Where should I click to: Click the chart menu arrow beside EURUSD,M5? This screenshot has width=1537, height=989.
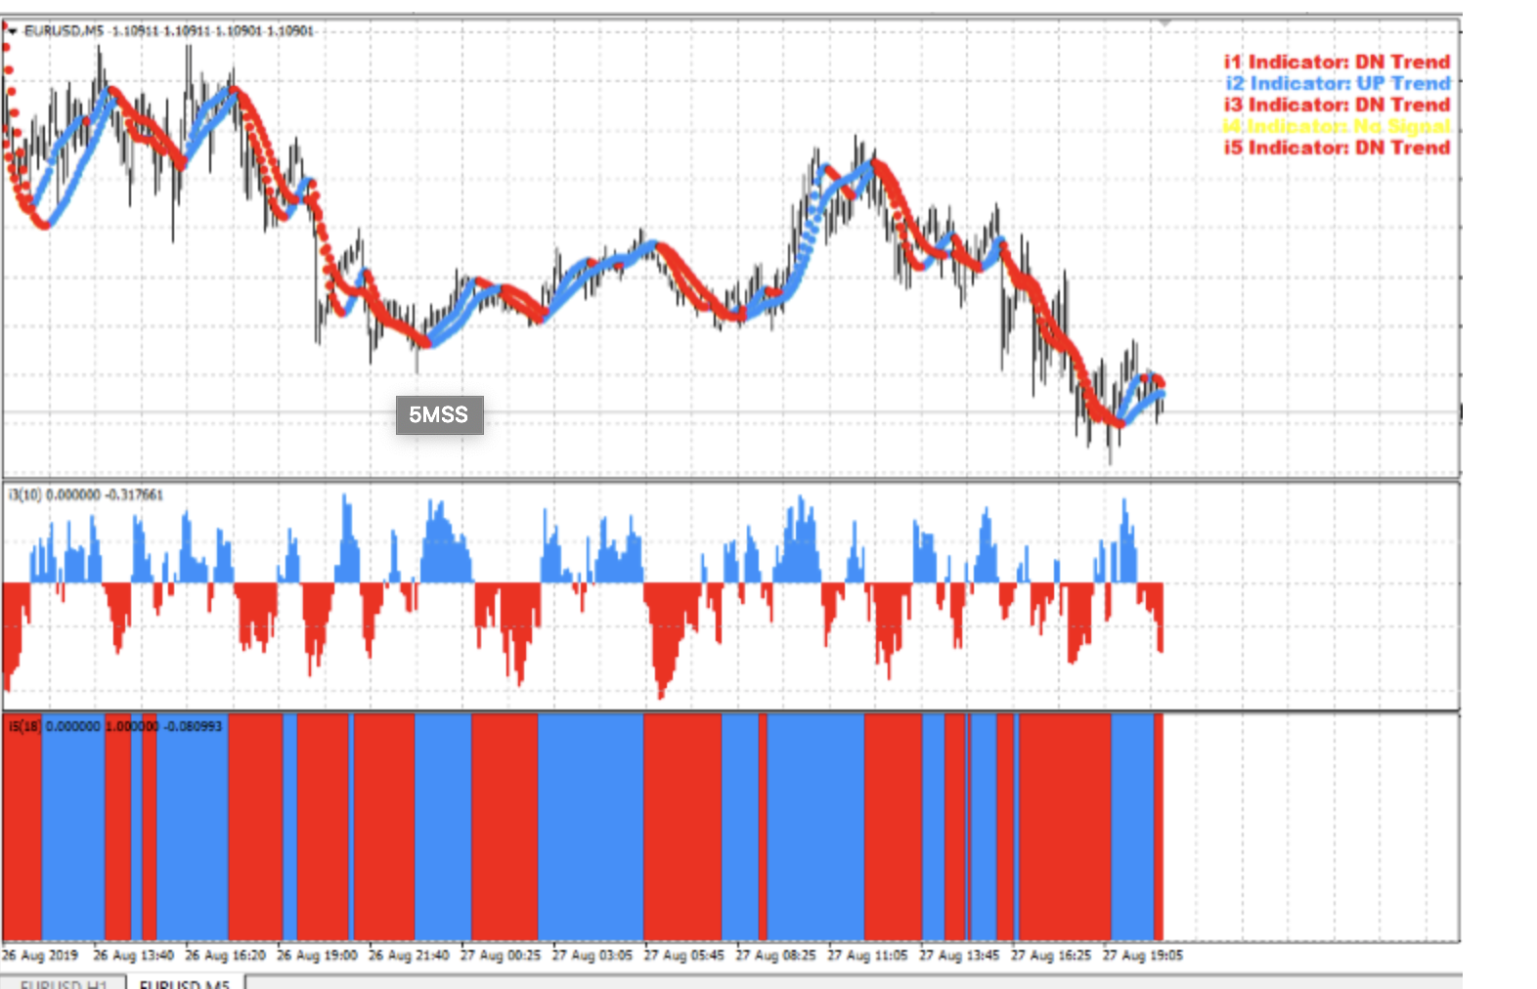12,31
